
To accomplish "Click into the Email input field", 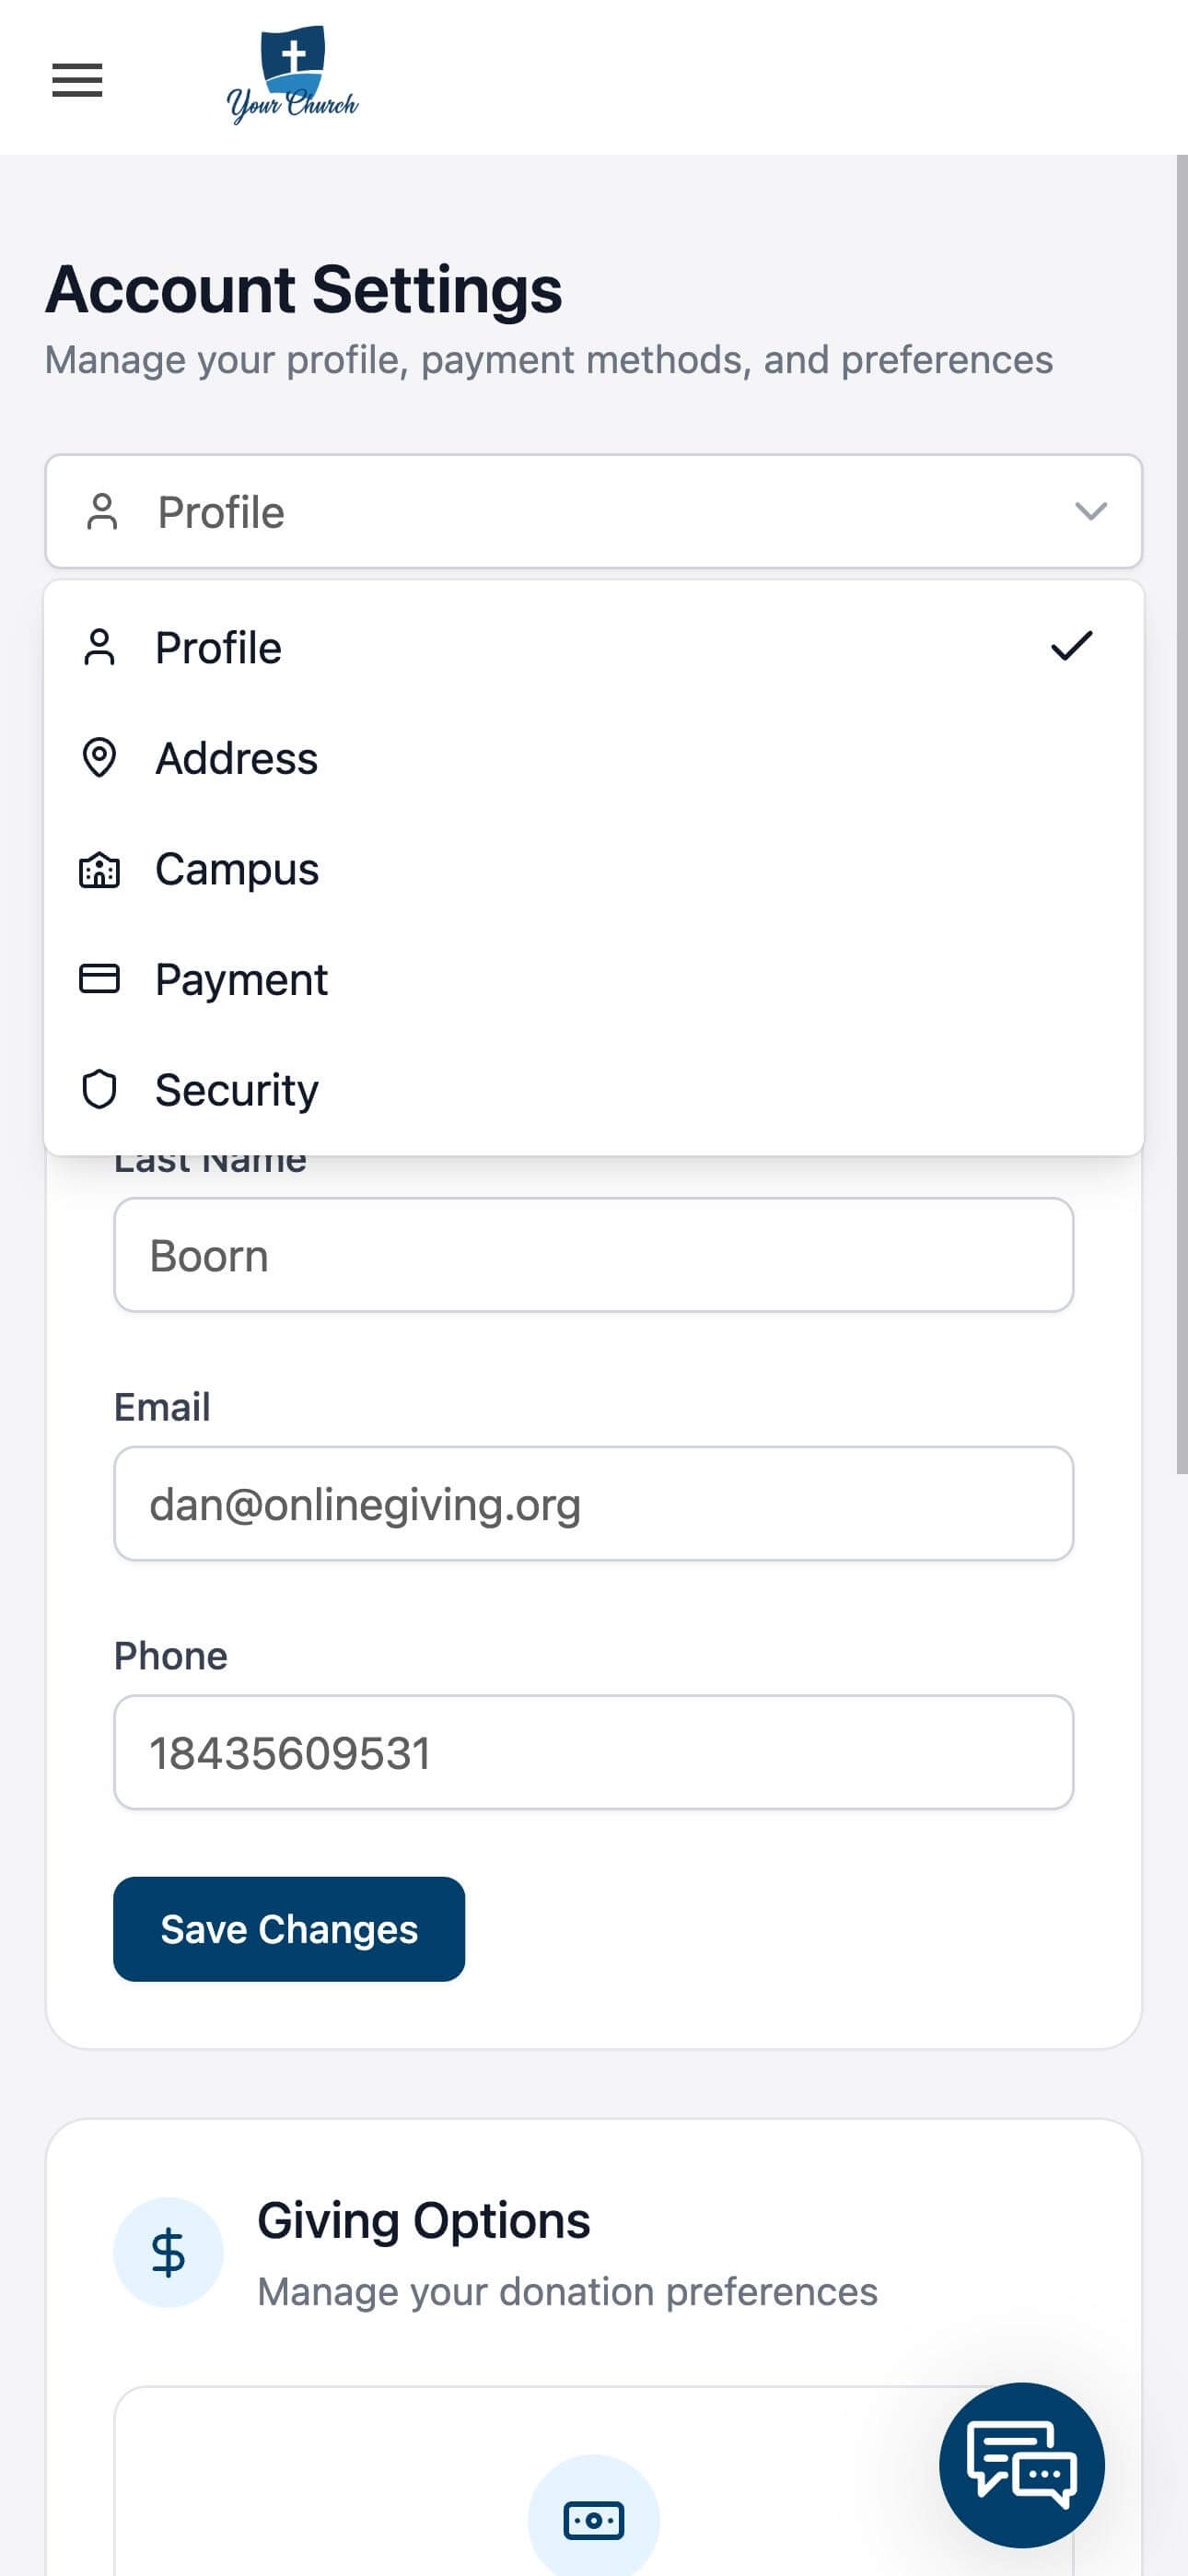I will click(x=594, y=1504).
